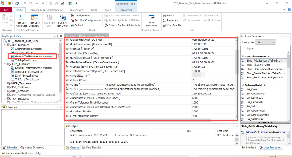Screen dimensions: 292x157
Task: Click the Save All icon in quick access toolbar
Action: coord(17,3)
